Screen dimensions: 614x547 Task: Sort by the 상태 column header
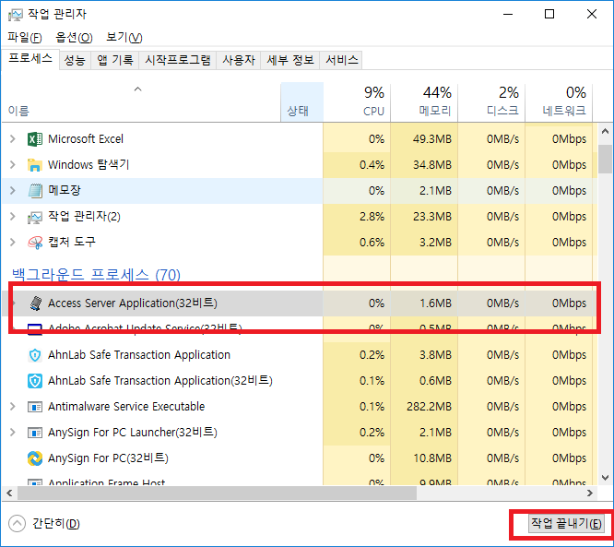pos(301,102)
